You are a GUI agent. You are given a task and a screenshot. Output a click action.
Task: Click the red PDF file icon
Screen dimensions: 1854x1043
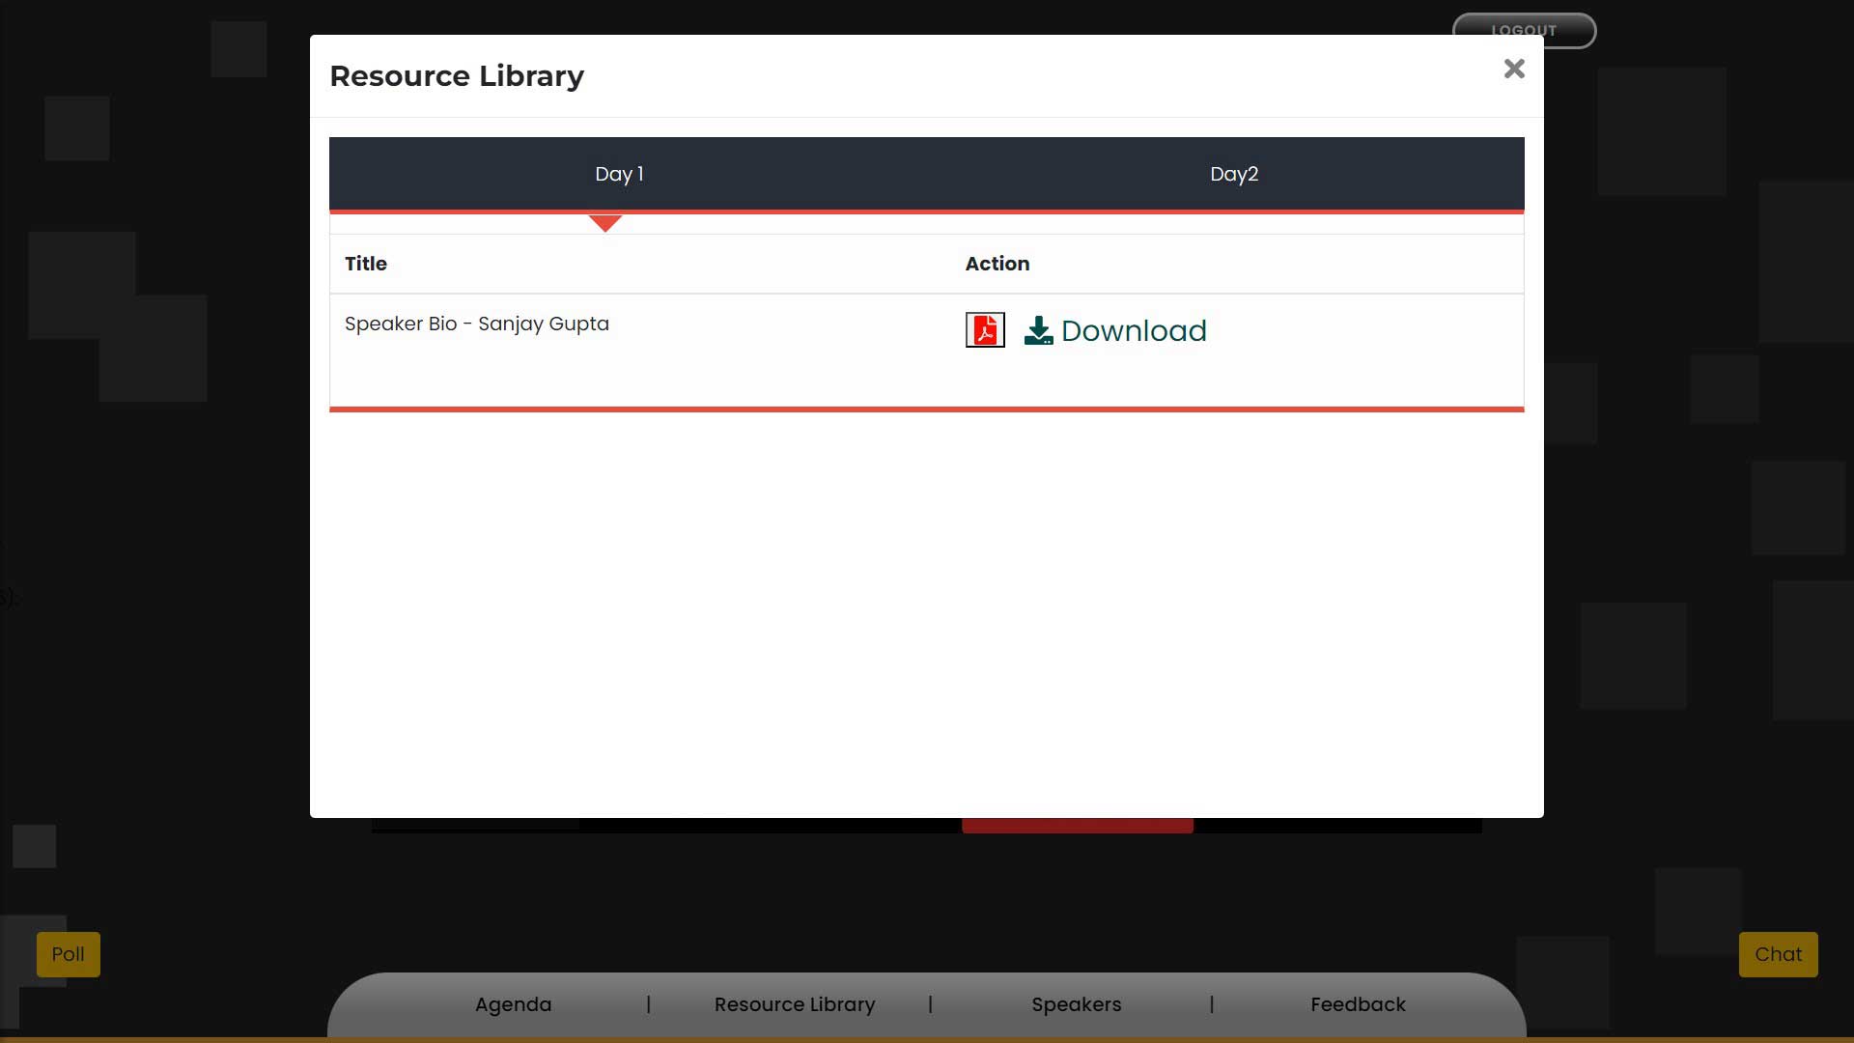(985, 330)
